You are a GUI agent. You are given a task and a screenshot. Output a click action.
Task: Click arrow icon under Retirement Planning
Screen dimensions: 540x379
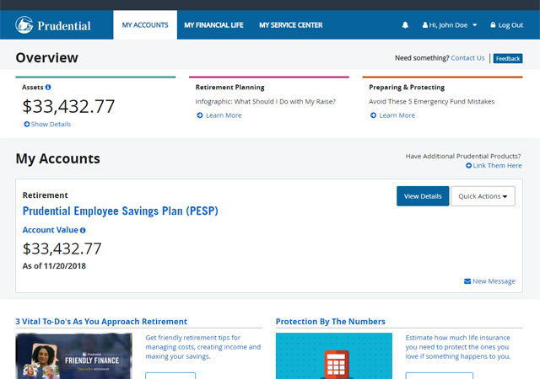pyautogui.click(x=200, y=115)
